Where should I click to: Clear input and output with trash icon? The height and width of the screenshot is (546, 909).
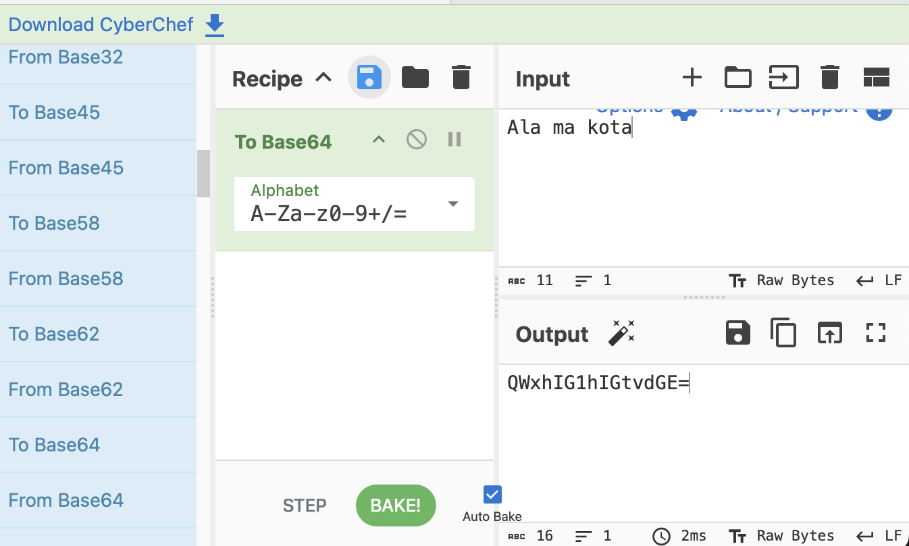click(829, 78)
